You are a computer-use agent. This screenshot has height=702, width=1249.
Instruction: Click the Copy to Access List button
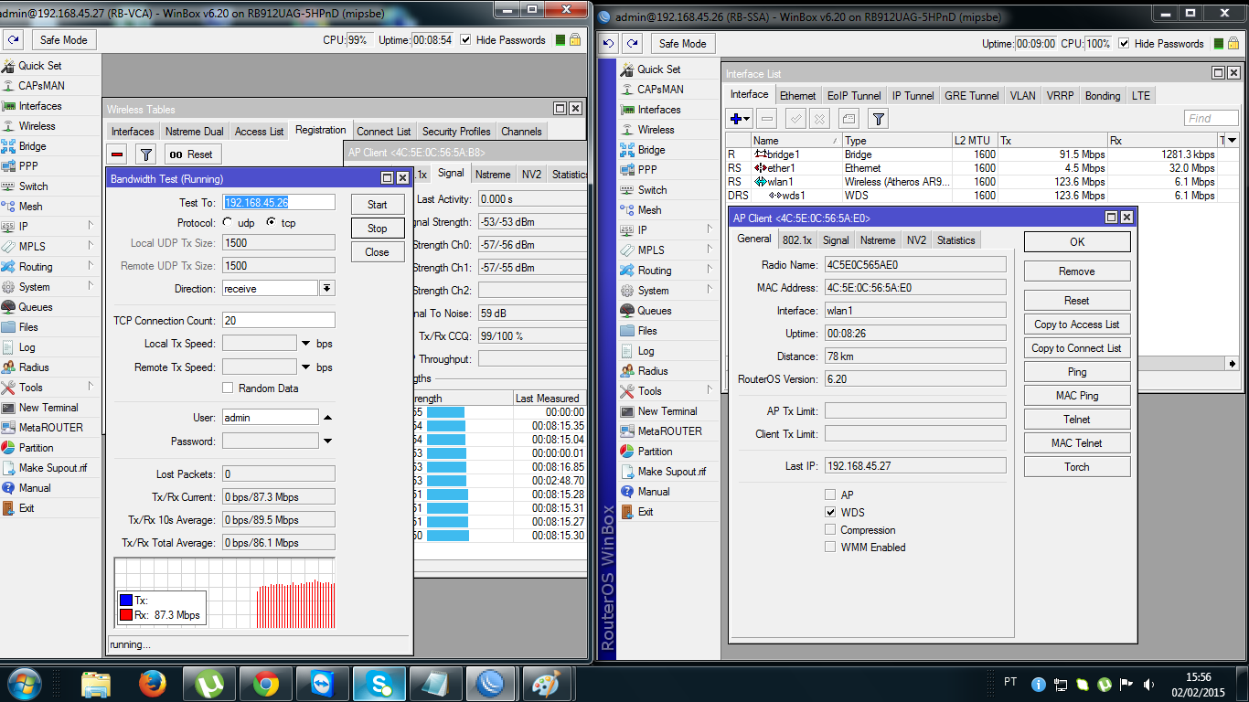[1076, 324]
